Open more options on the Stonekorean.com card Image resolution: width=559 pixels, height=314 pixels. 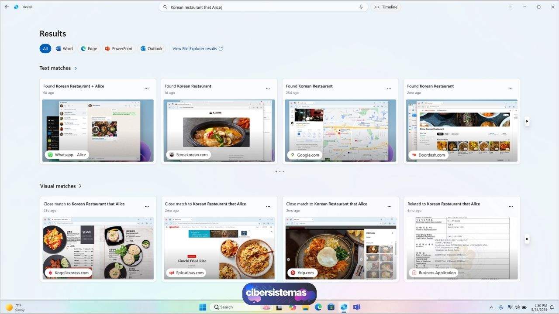[268, 89]
